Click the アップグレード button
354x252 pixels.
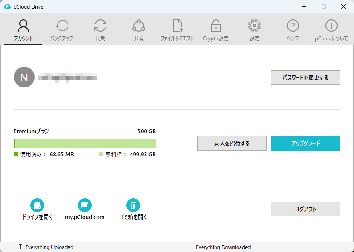[x=306, y=143]
